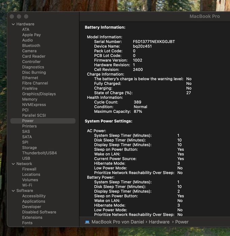Click Firmware Version value 1002
The width and height of the screenshot is (230, 236).
137,60
